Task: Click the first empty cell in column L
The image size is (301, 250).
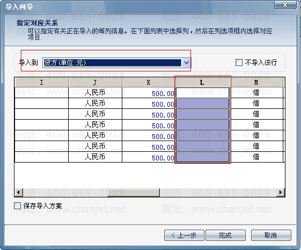Action: coord(202,93)
